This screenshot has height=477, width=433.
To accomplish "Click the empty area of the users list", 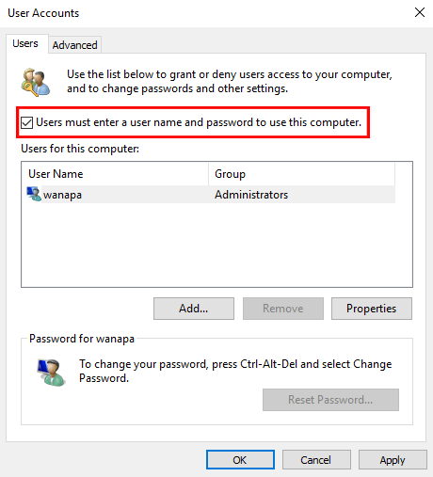I will (216, 245).
